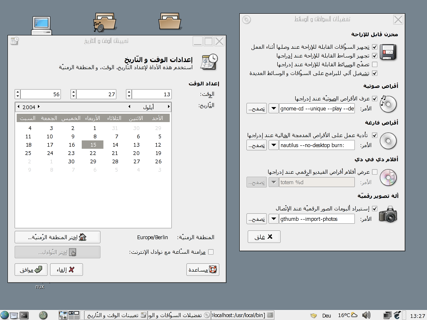Viewport: 427px width, 320px height.
Task: Click the audio CD icon with music notes
Action: click(388, 104)
